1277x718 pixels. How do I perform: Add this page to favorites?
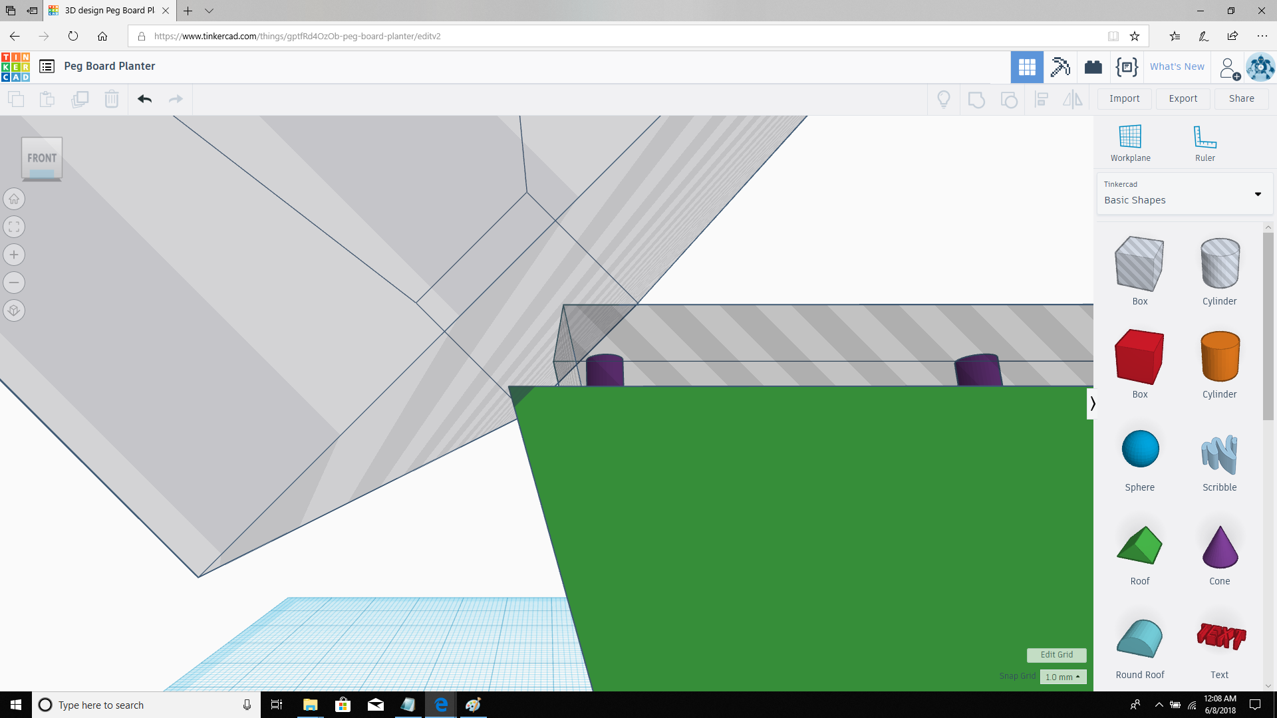tap(1135, 36)
